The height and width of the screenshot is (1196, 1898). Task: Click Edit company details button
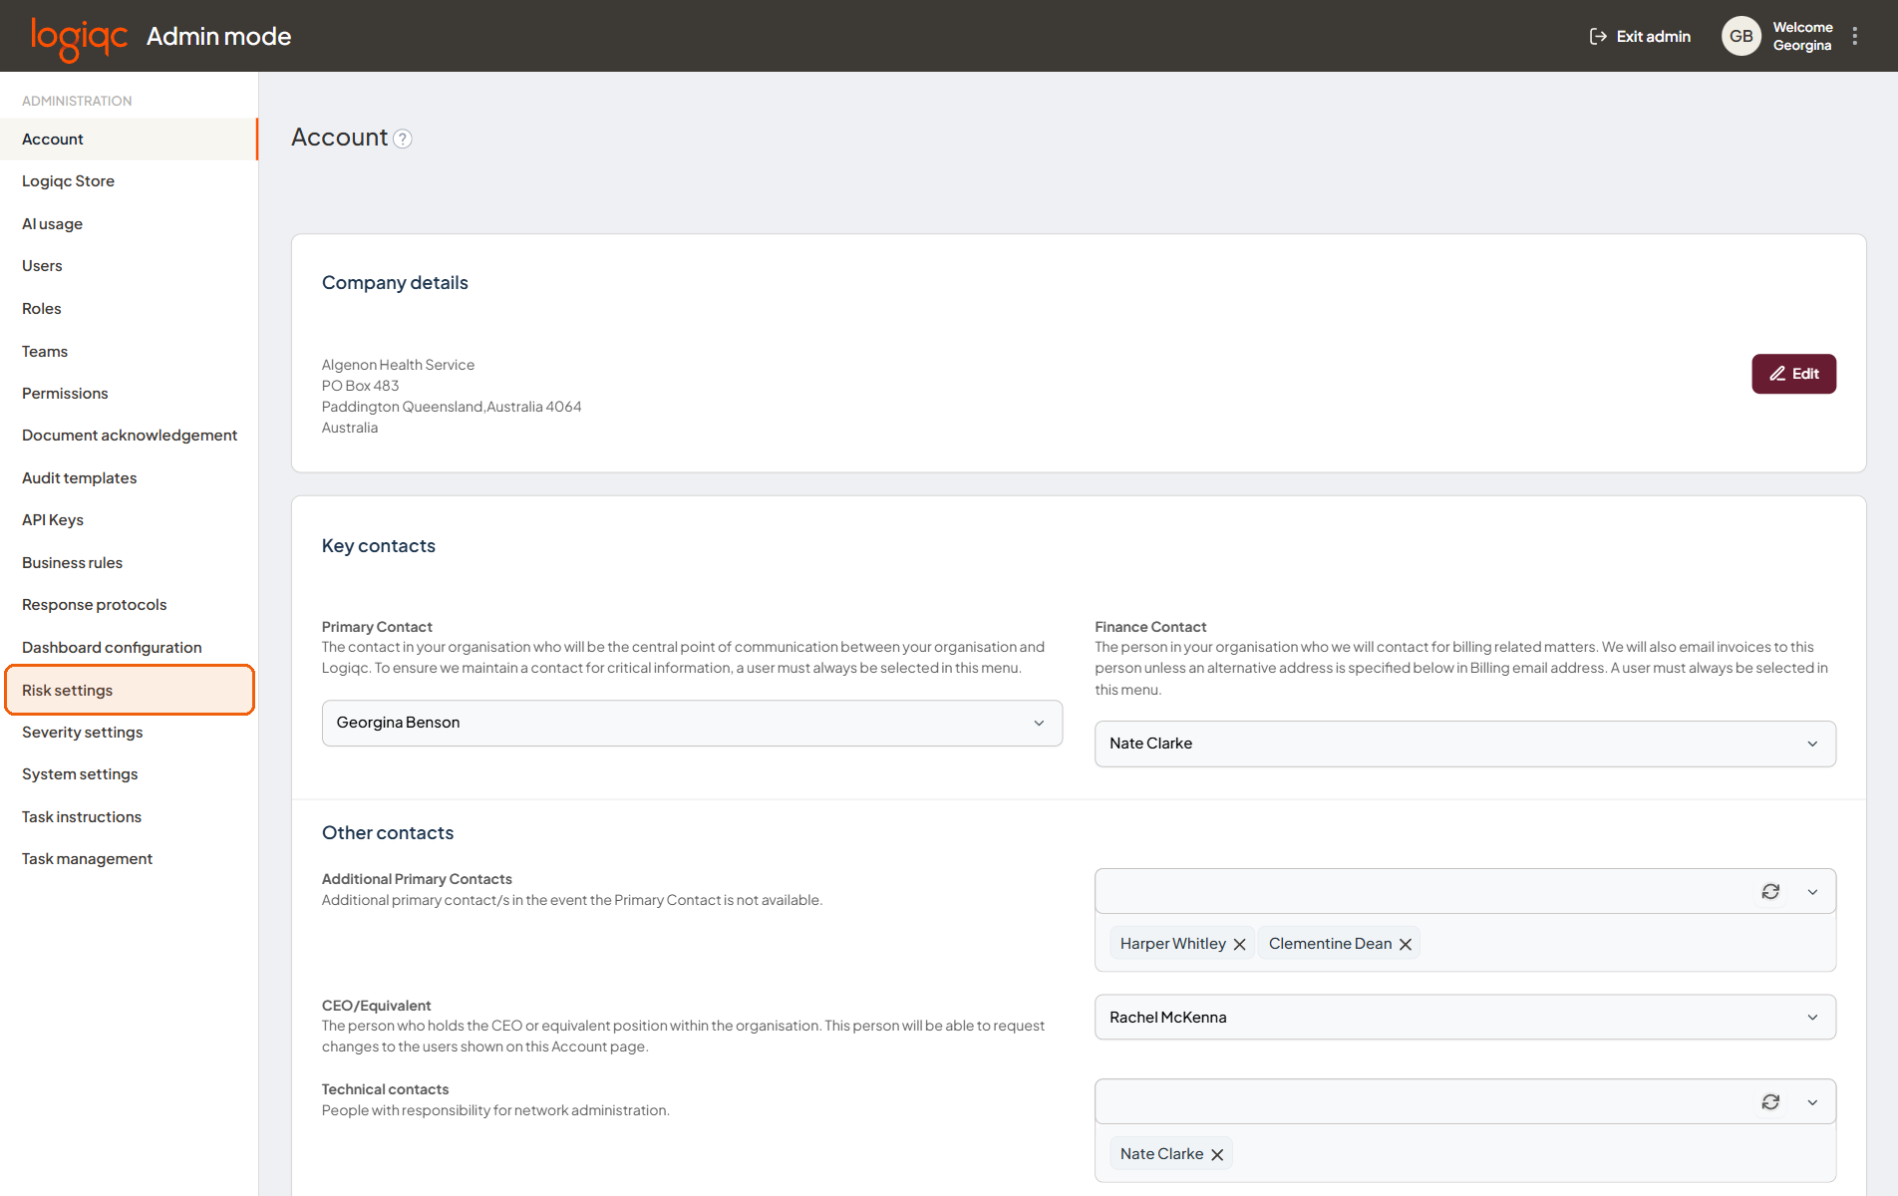(1793, 374)
